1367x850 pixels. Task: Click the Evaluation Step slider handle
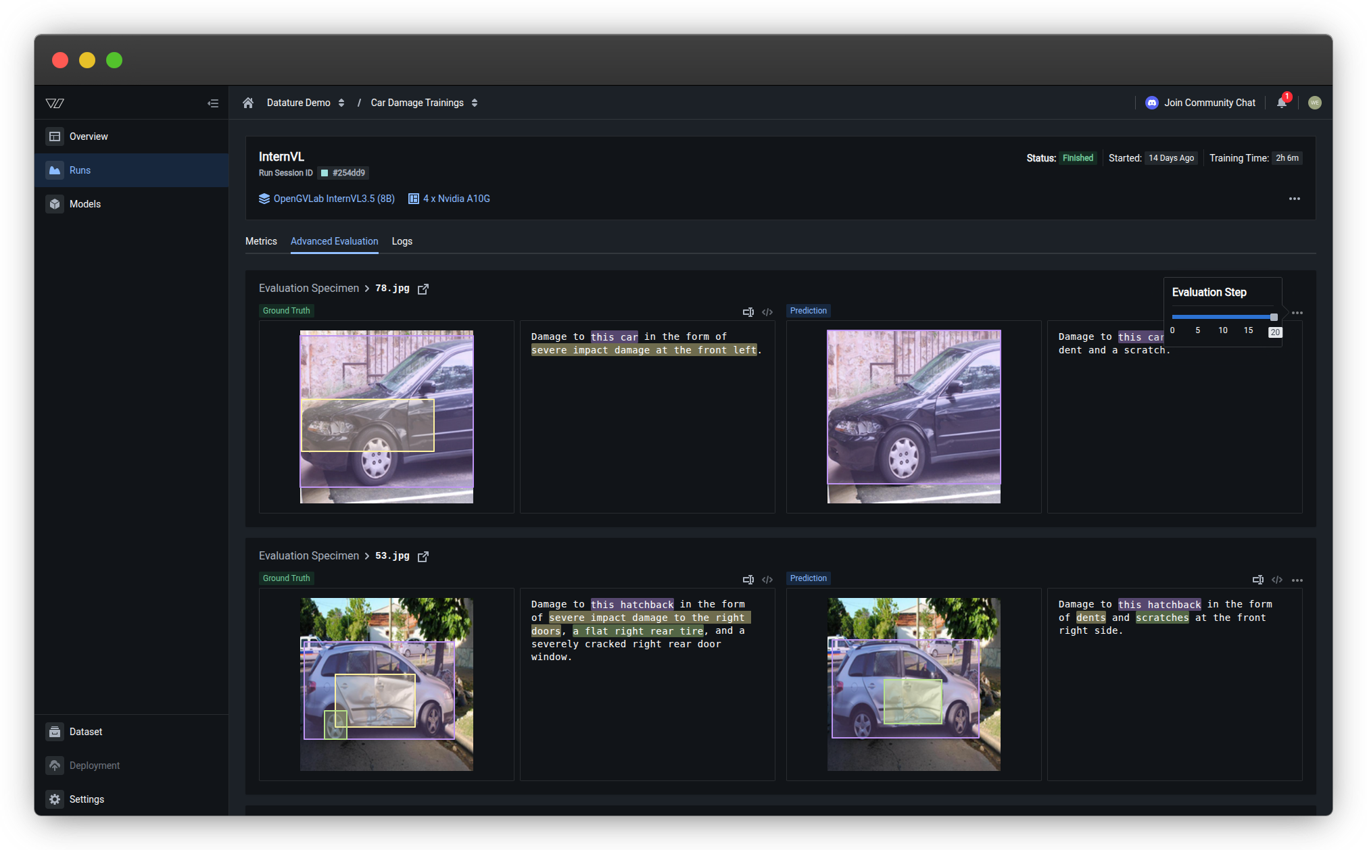point(1274,317)
